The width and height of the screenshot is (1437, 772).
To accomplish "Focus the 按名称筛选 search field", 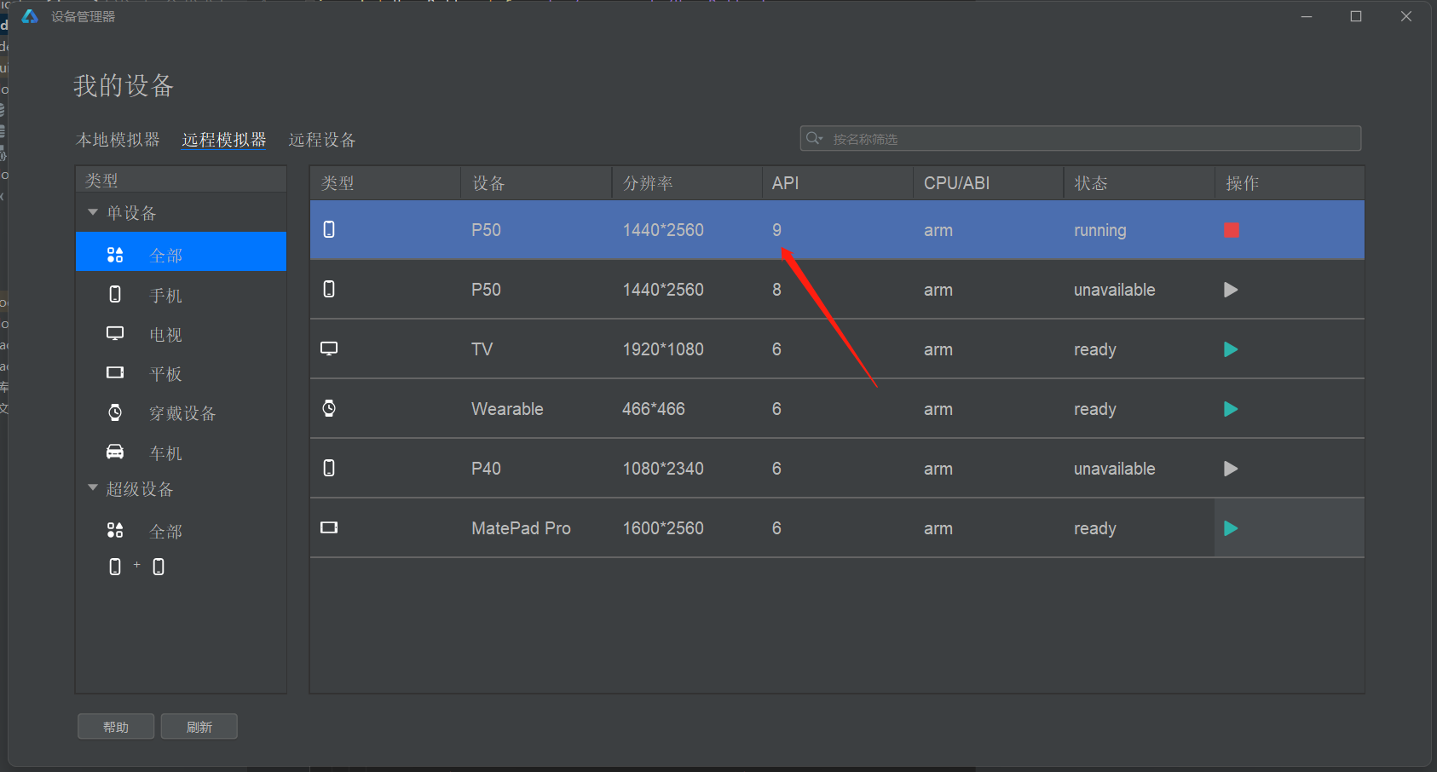I will [x=1080, y=139].
